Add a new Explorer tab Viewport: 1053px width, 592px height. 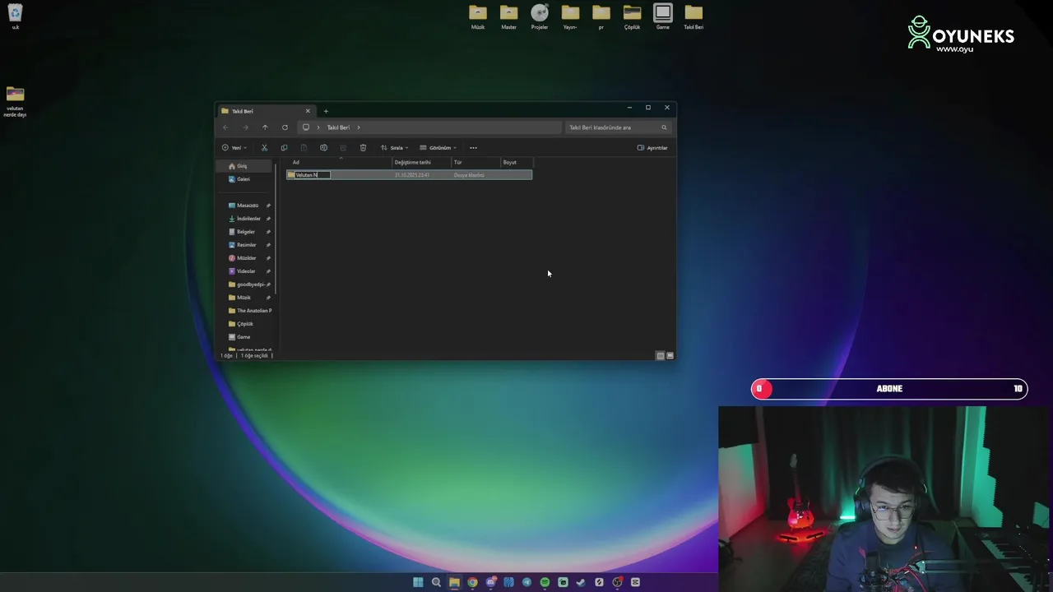click(326, 111)
